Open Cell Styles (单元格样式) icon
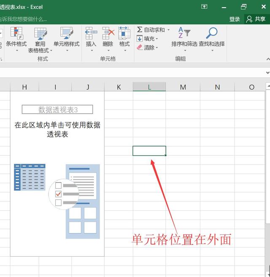The height and width of the screenshot is (277, 270). pos(67,33)
